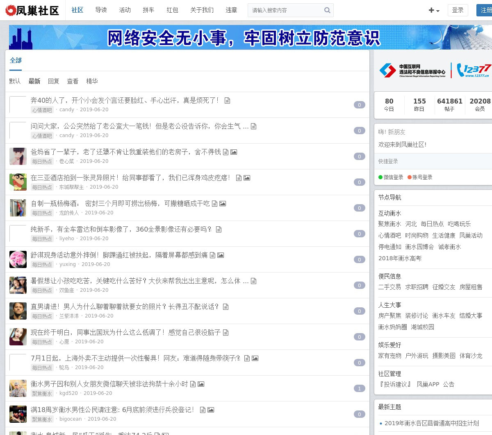Viewport: 492px width, 435px height.
Task: Click avatar of user 东城帮帮主
Action: 18,182
